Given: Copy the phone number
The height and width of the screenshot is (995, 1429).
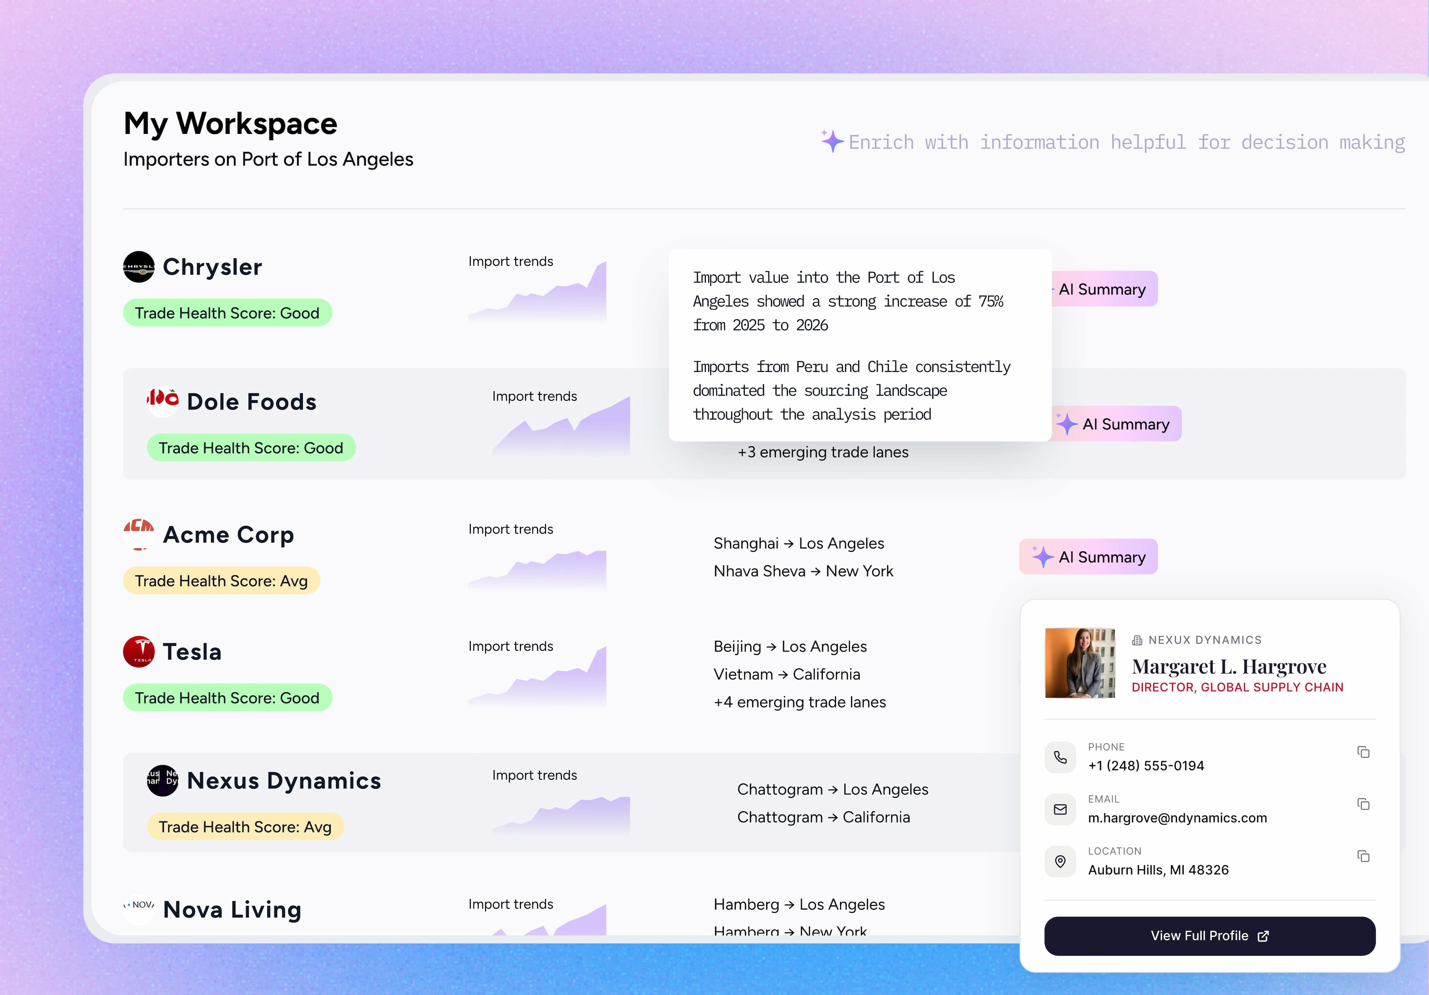Looking at the screenshot, I should pos(1363,752).
